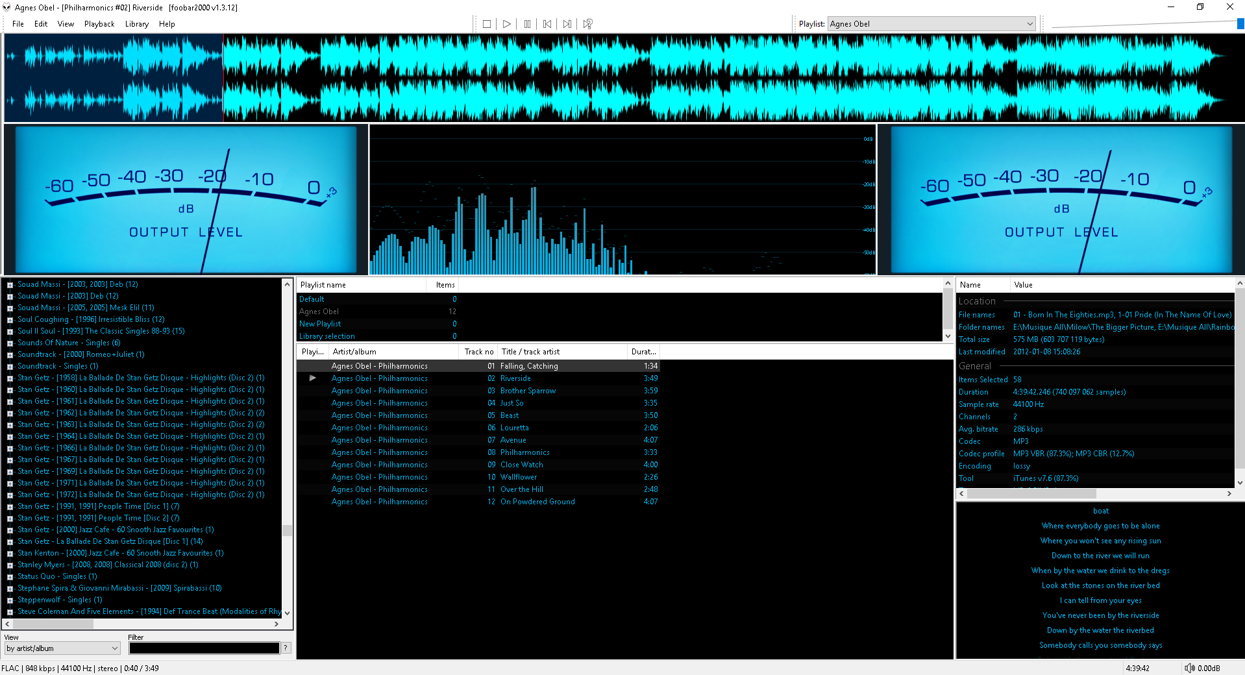
Task: Click the Stop playback button
Action: coord(487,24)
